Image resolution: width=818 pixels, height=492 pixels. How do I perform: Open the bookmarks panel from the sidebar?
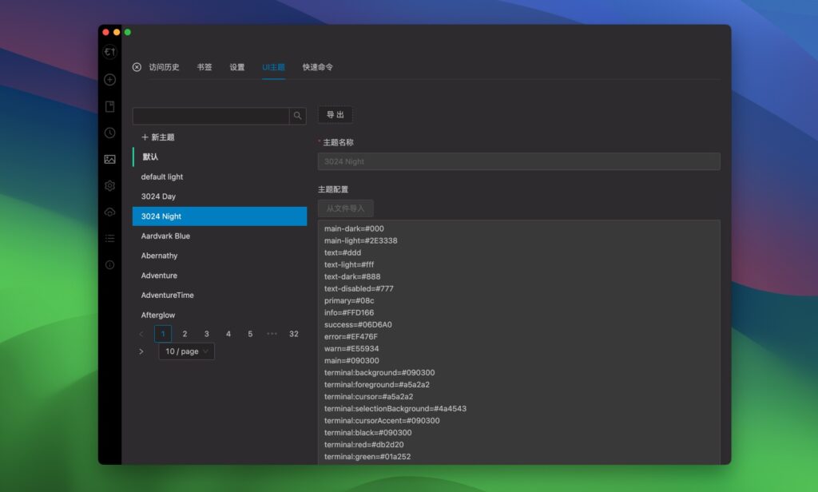point(109,106)
